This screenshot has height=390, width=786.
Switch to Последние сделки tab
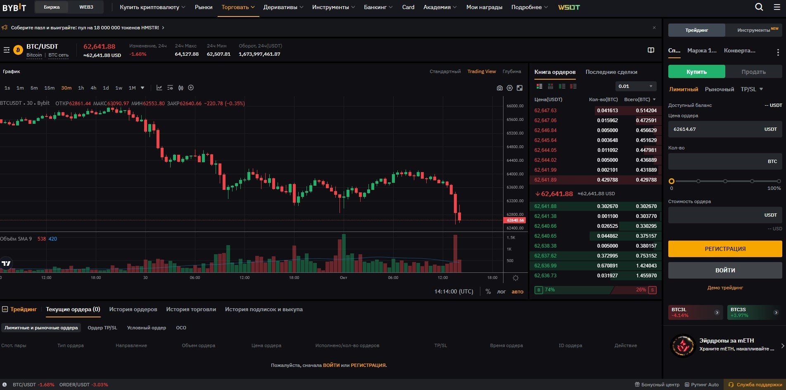coord(611,72)
